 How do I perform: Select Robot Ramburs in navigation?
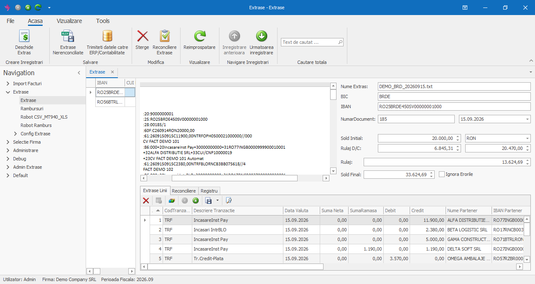point(36,125)
